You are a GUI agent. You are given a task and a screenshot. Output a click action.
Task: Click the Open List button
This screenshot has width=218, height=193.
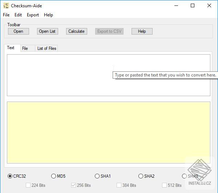47,31
